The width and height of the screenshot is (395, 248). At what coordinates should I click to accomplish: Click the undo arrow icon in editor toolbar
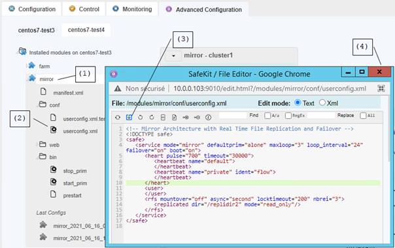(x=141, y=117)
